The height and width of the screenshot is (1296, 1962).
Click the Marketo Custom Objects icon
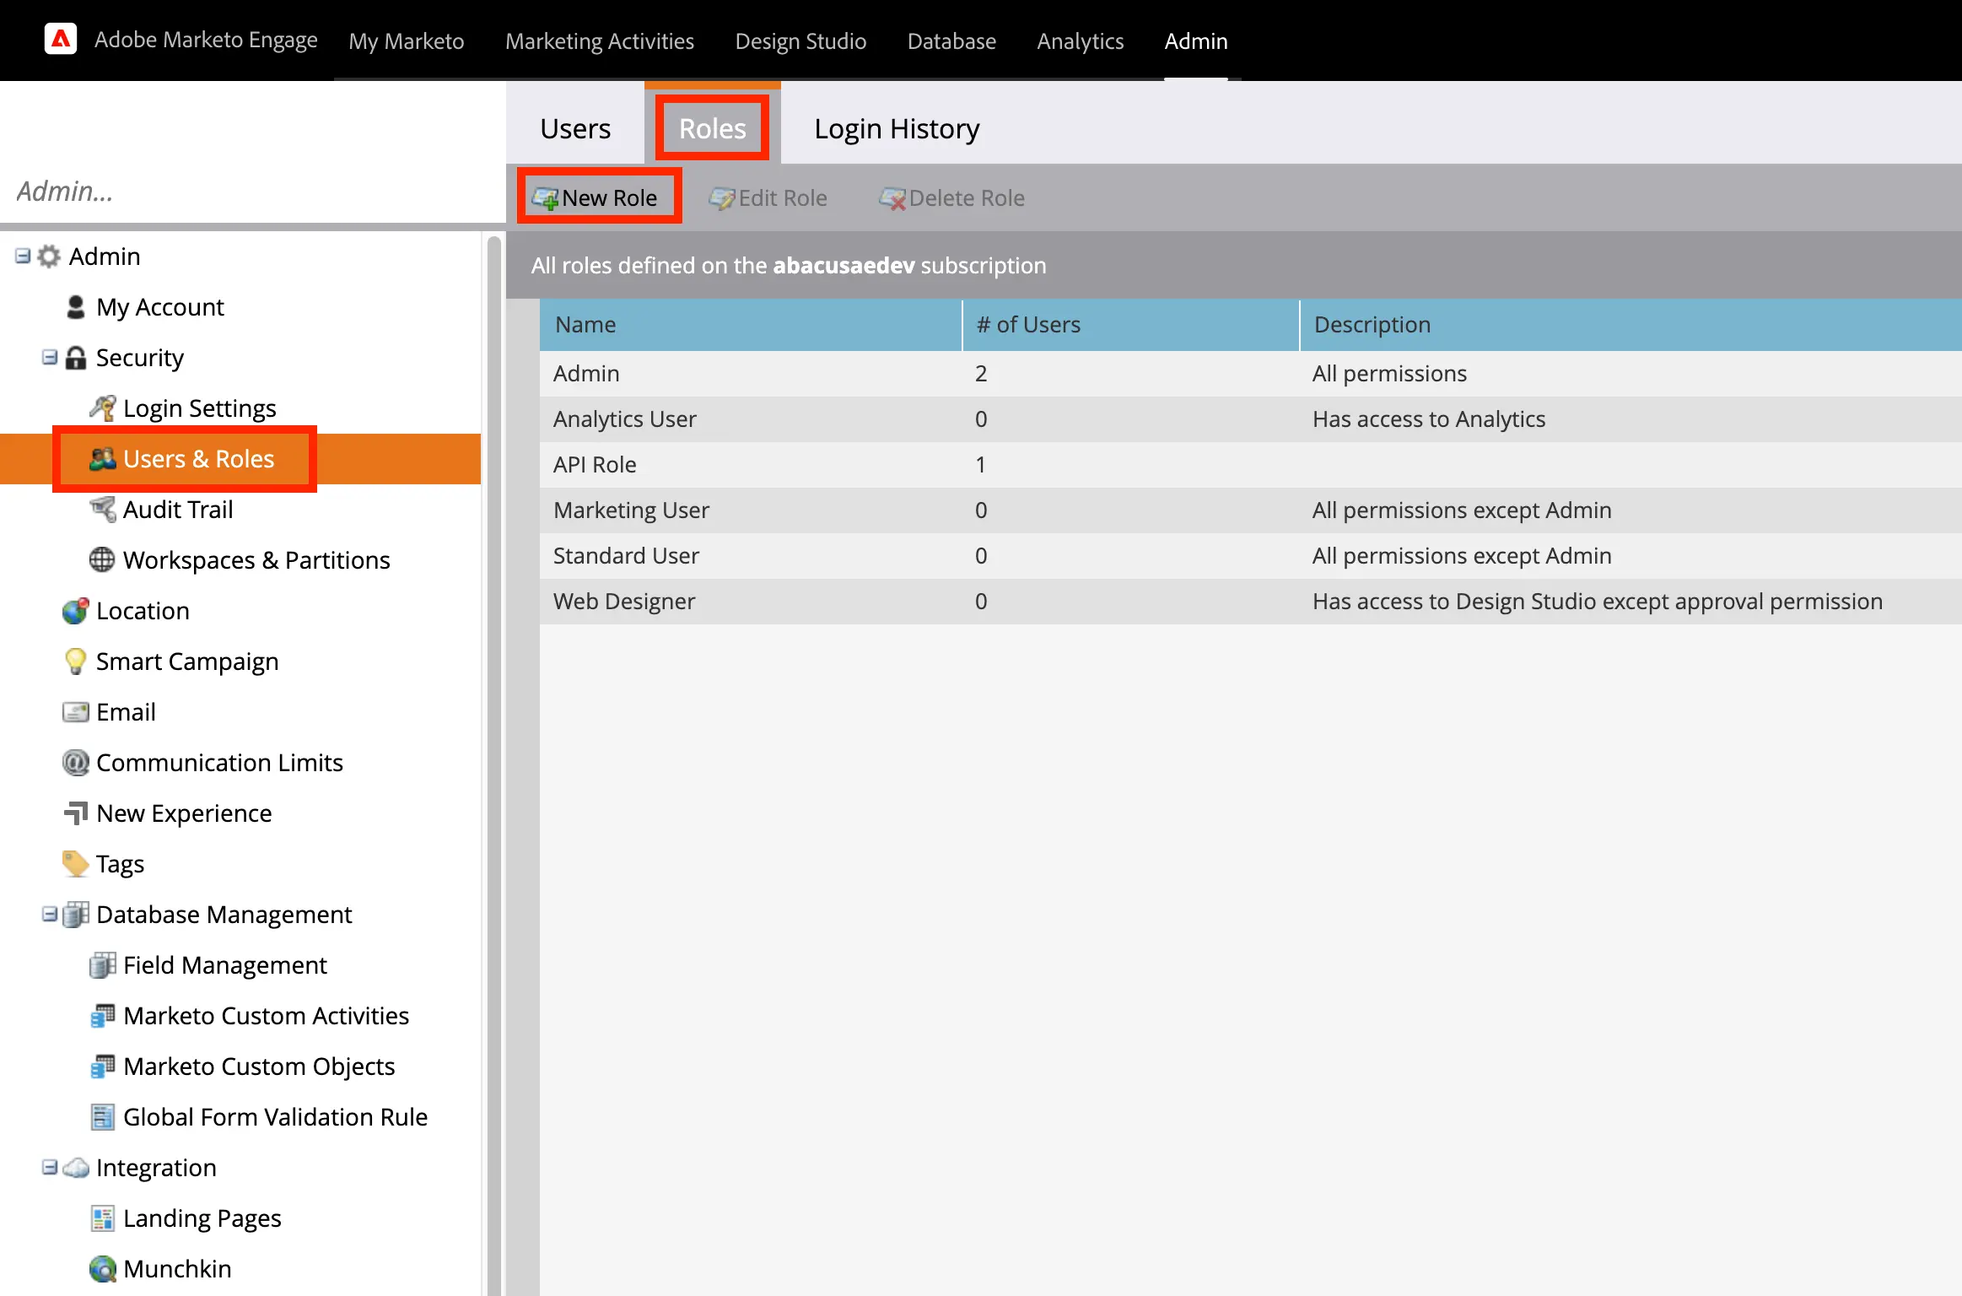tap(102, 1066)
